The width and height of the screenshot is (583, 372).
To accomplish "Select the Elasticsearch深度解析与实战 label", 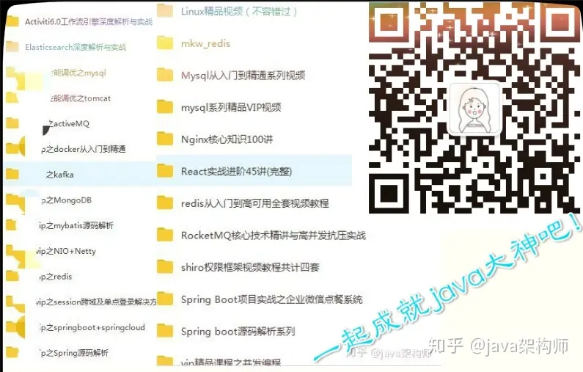I will tap(76, 47).
